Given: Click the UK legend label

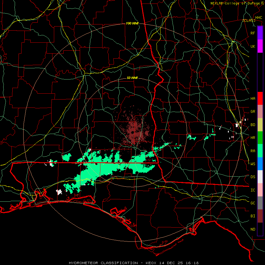Looking at the screenshot, I should 253,46.
